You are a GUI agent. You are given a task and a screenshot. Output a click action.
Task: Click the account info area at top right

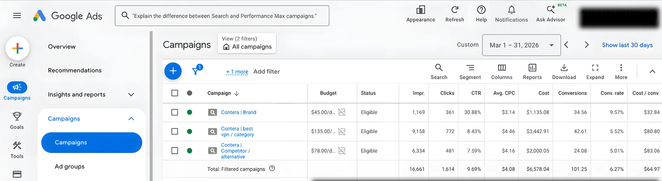click(619, 18)
